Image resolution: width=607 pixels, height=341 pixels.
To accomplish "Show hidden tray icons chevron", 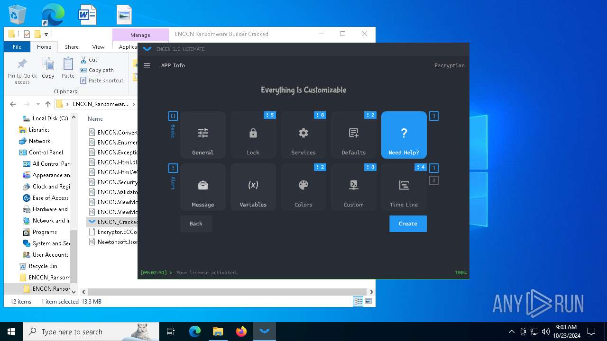I will [511, 332].
